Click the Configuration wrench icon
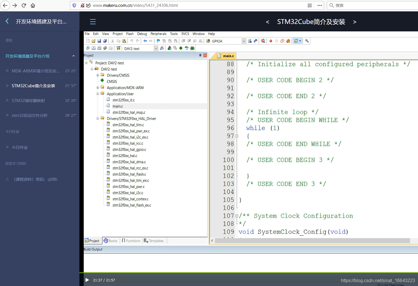Image resolution: width=418 pixels, height=286 pixels. tap(307, 41)
